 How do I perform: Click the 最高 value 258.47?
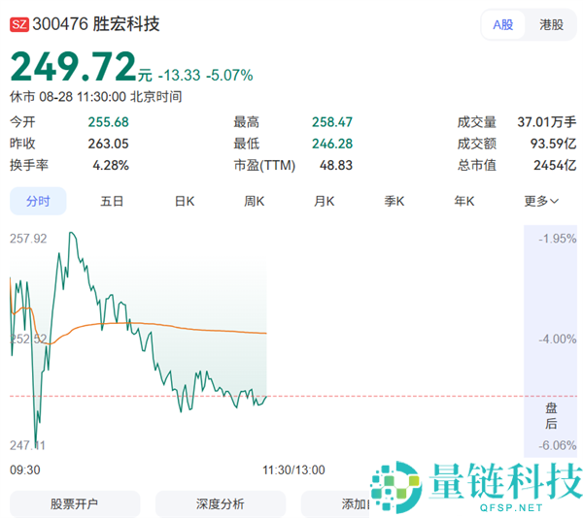pos(332,122)
